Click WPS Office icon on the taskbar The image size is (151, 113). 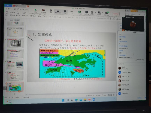[89, 100]
